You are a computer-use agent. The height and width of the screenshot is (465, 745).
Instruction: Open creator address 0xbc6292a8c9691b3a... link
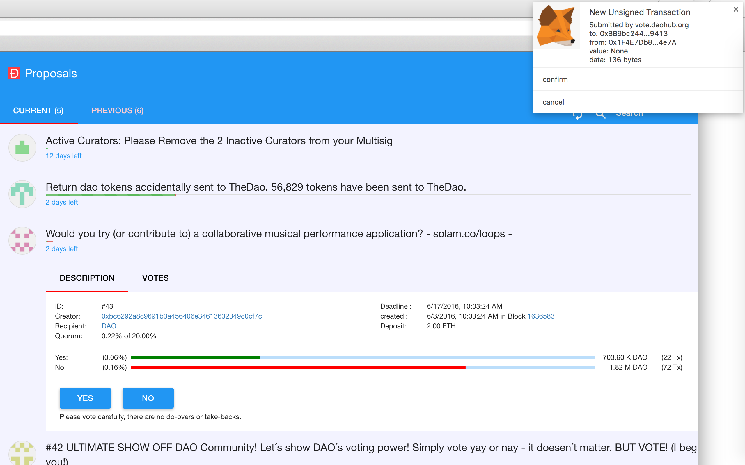click(x=182, y=316)
